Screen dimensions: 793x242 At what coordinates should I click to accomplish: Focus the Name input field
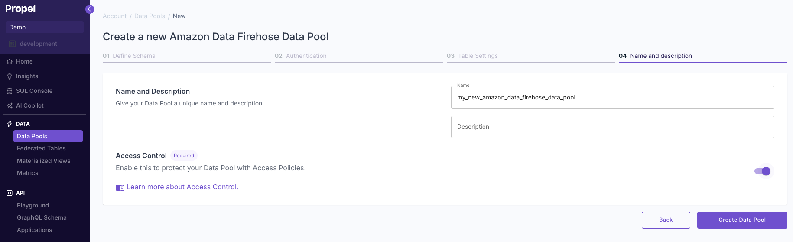click(613, 98)
